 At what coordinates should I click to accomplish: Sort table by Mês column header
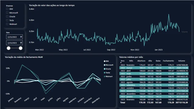point(131,61)
